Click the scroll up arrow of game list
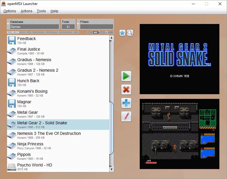Viewport: 227px width, 179px height. tap(112, 38)
